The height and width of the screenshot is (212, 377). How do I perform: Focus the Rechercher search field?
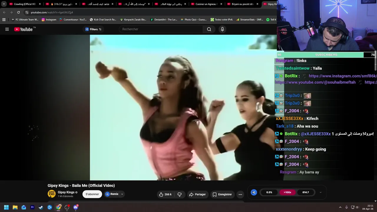(x=161, y=29)
